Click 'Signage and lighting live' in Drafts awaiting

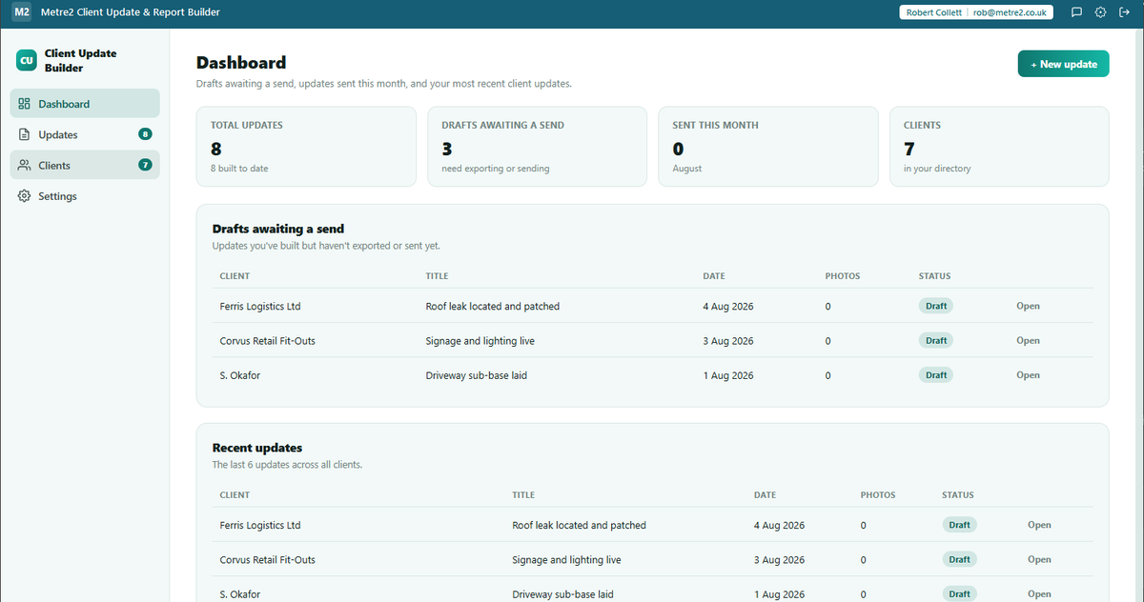(480, 341)
